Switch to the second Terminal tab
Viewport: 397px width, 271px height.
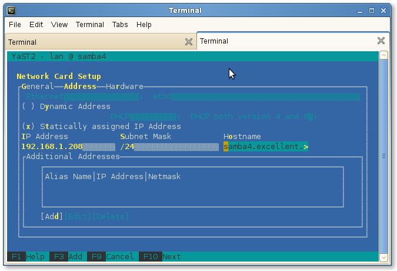point(293,41)
